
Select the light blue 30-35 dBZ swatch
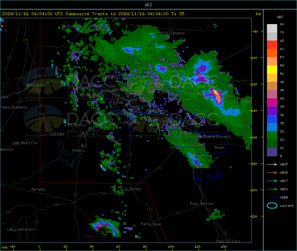click(272, 127)
